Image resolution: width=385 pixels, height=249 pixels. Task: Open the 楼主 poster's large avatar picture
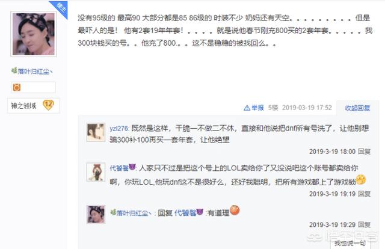[x=34, y=34]
